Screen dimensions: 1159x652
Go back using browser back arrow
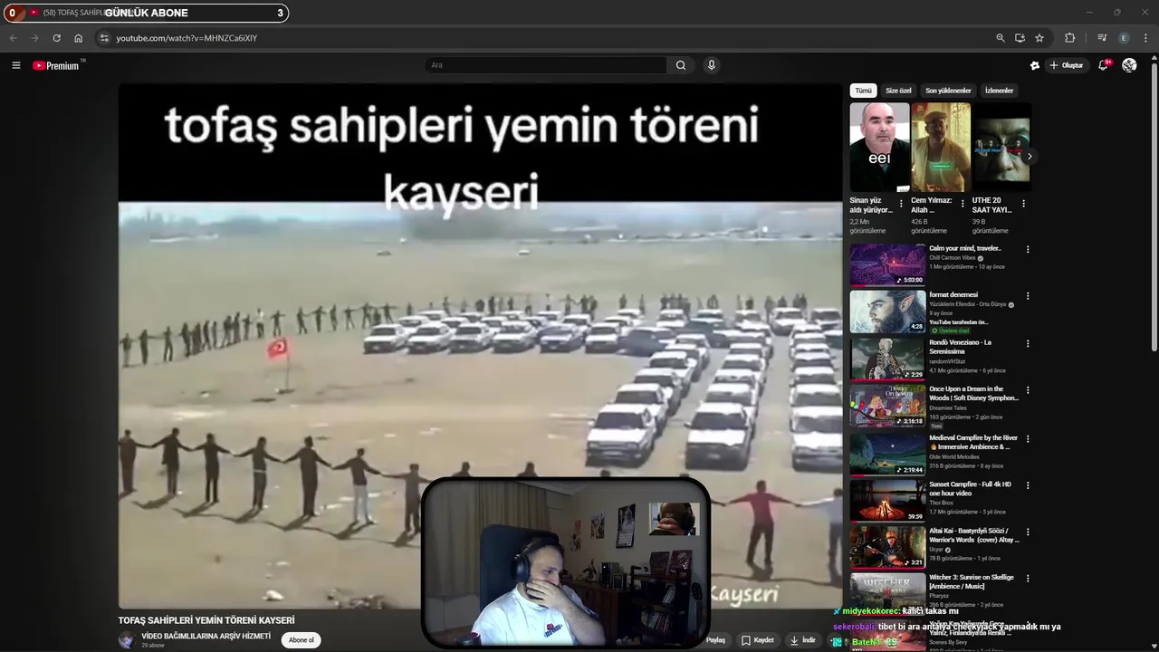13,38
